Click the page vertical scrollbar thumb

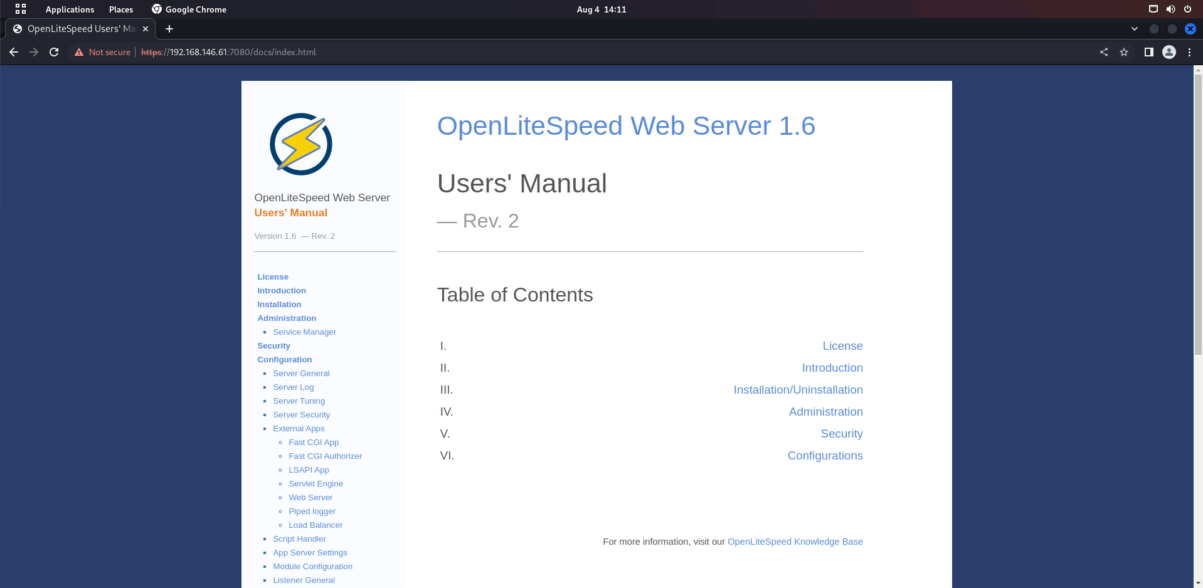(x=1198, y=214)
